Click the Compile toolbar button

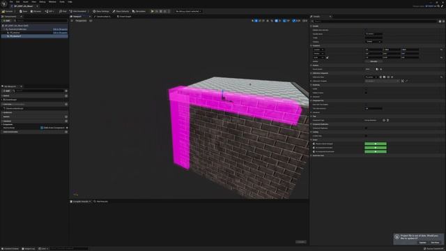(x=7, y=11)
